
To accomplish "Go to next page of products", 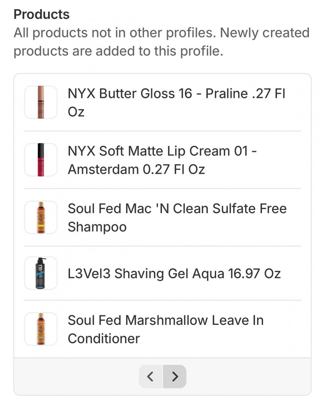I will click(175, 376).
